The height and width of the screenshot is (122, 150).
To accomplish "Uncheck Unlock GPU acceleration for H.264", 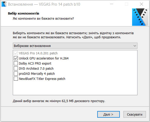I will pyautogui.click(x=16, y=58).
